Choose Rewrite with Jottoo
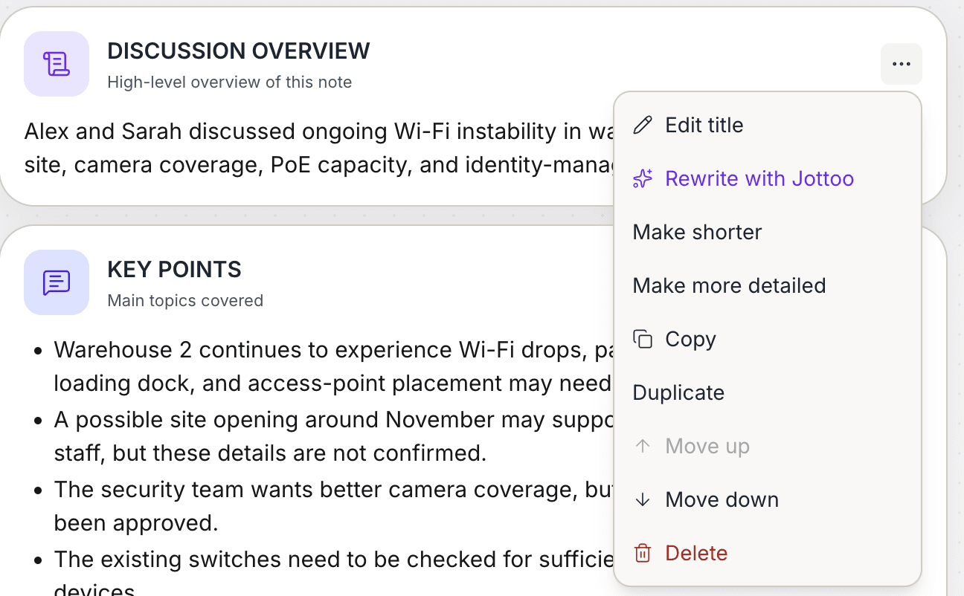Viewport: 964px width, 596px height. click(x=768, y=178)
